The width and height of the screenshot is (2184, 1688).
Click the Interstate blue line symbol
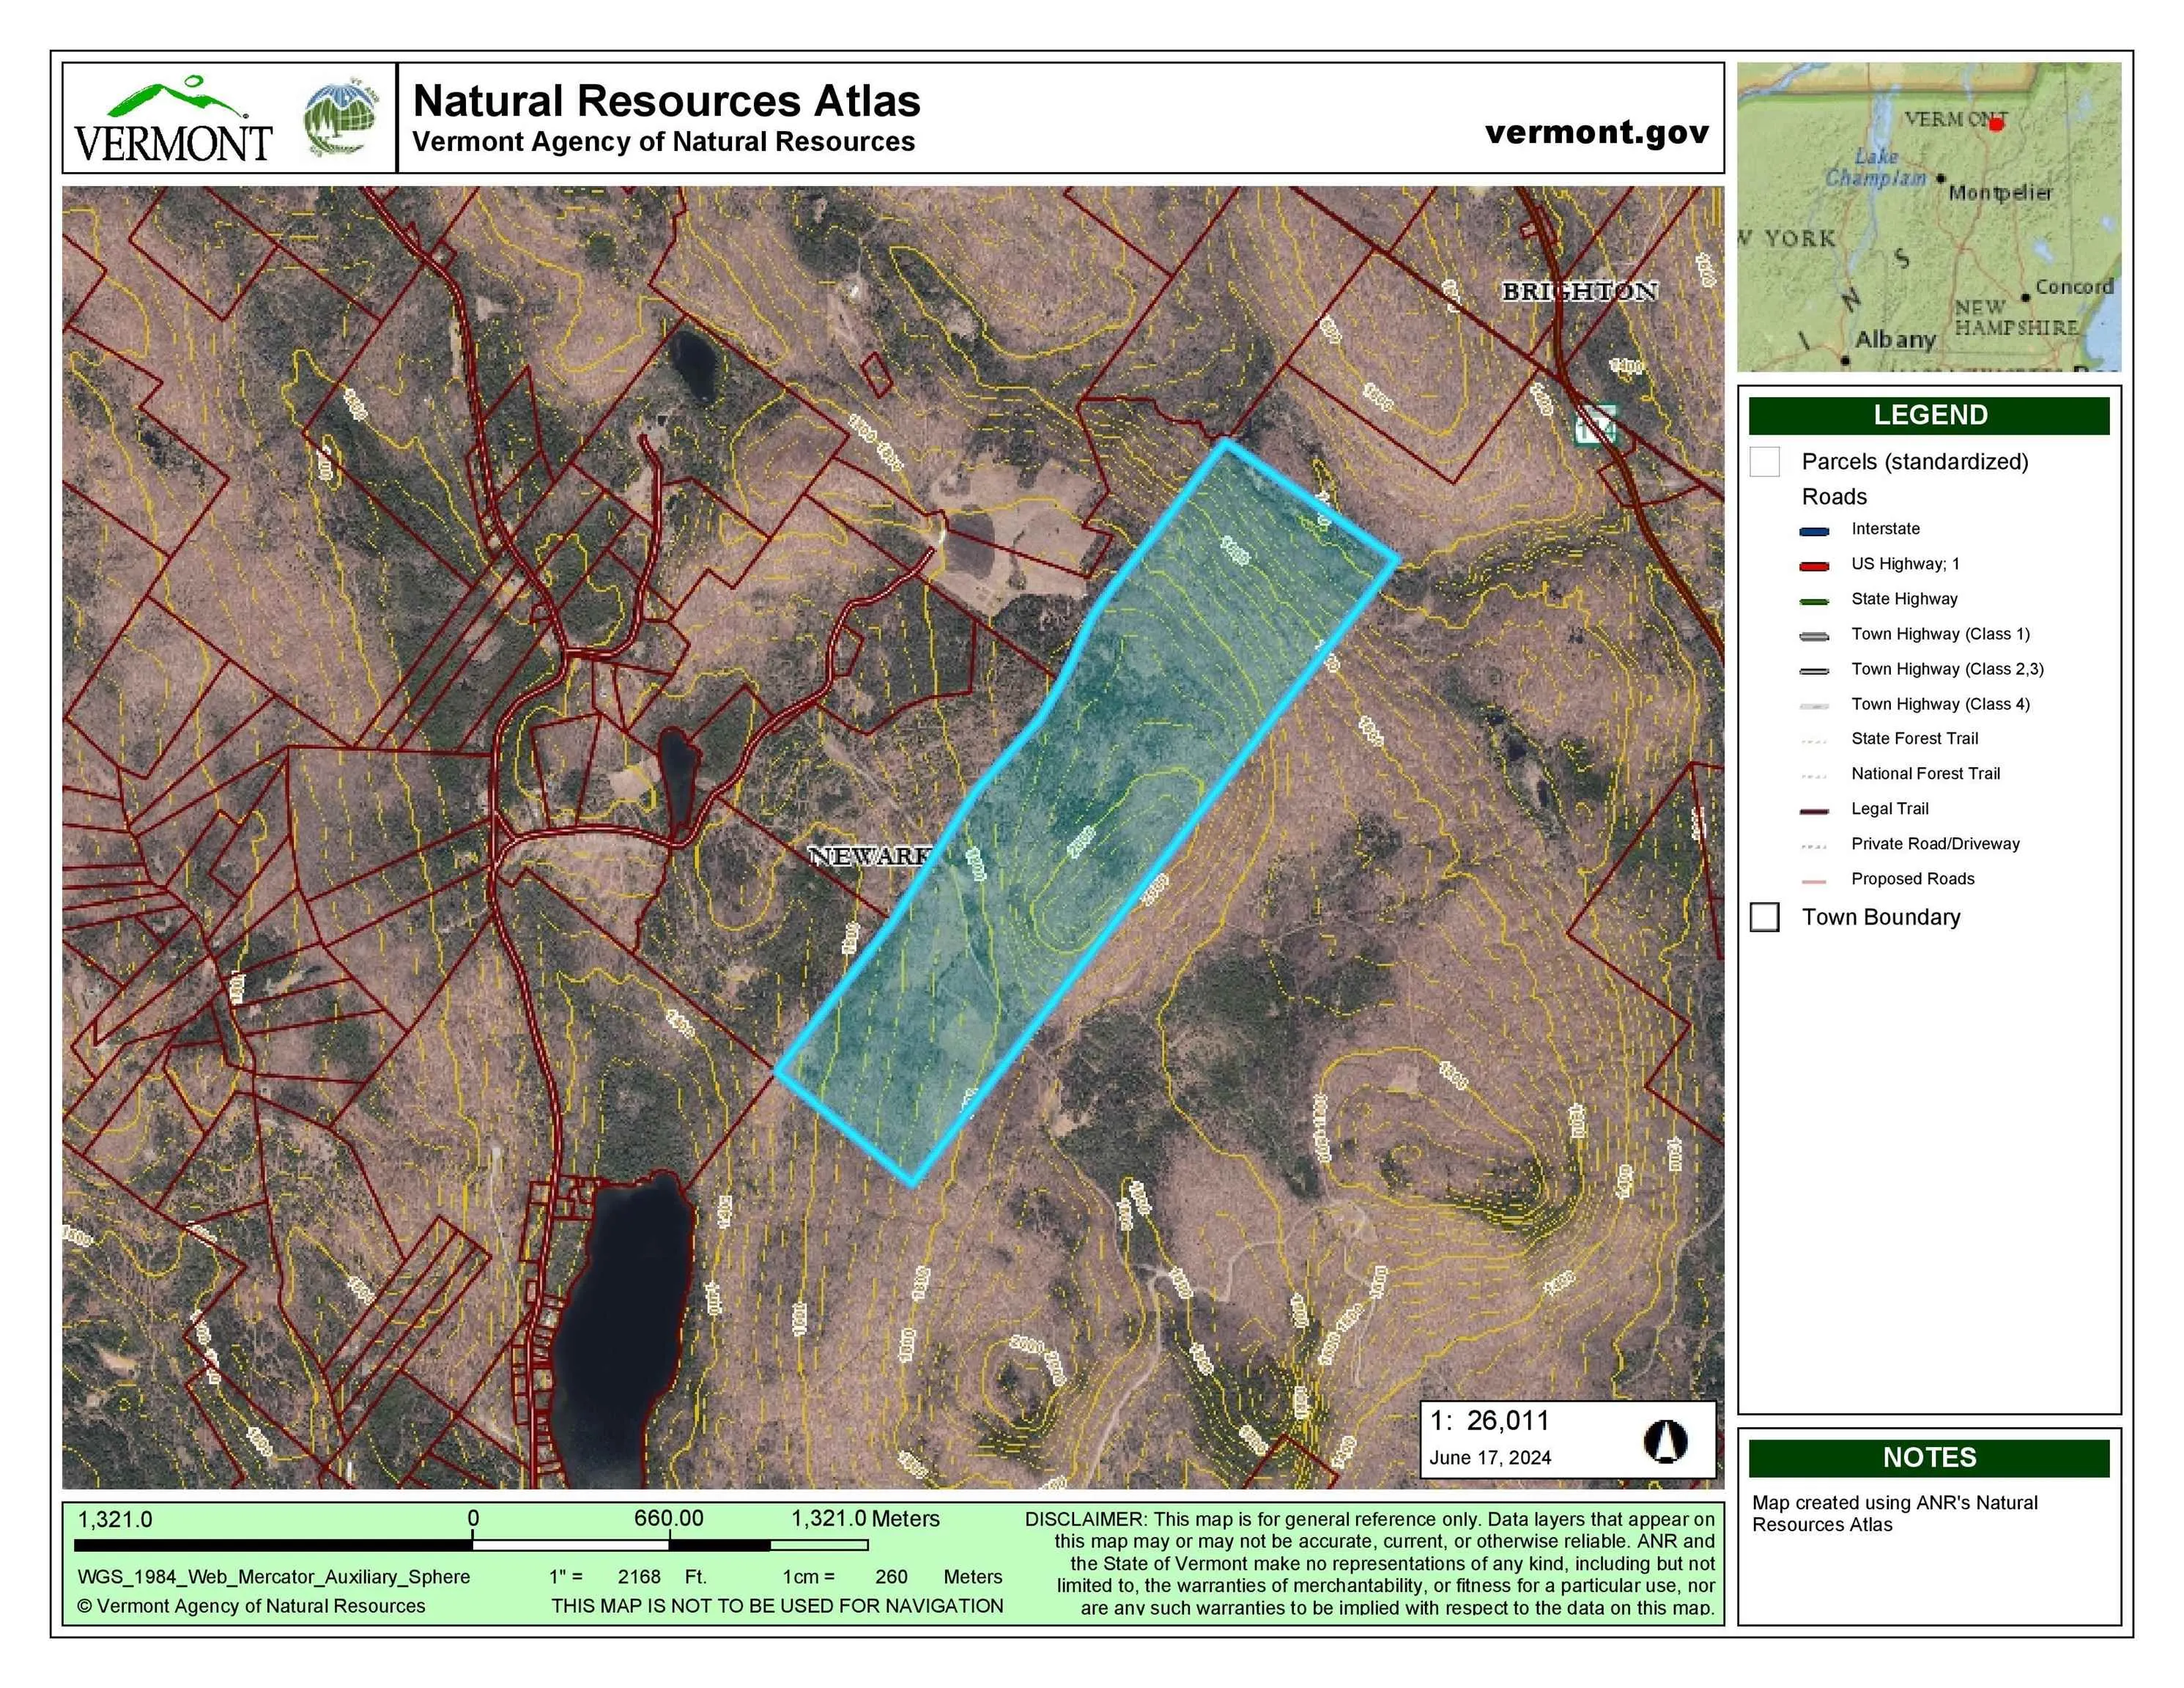click(x=1814, y=531)
